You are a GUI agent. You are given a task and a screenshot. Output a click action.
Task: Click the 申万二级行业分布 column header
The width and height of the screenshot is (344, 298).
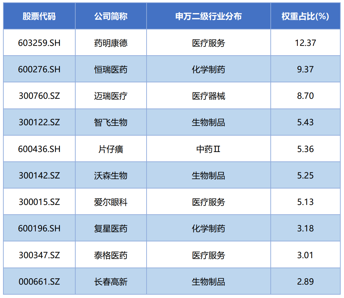point(208,16)
